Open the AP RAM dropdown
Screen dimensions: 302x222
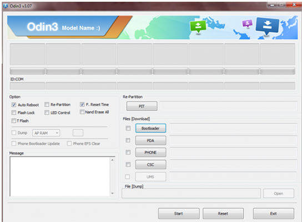(46, 133)
